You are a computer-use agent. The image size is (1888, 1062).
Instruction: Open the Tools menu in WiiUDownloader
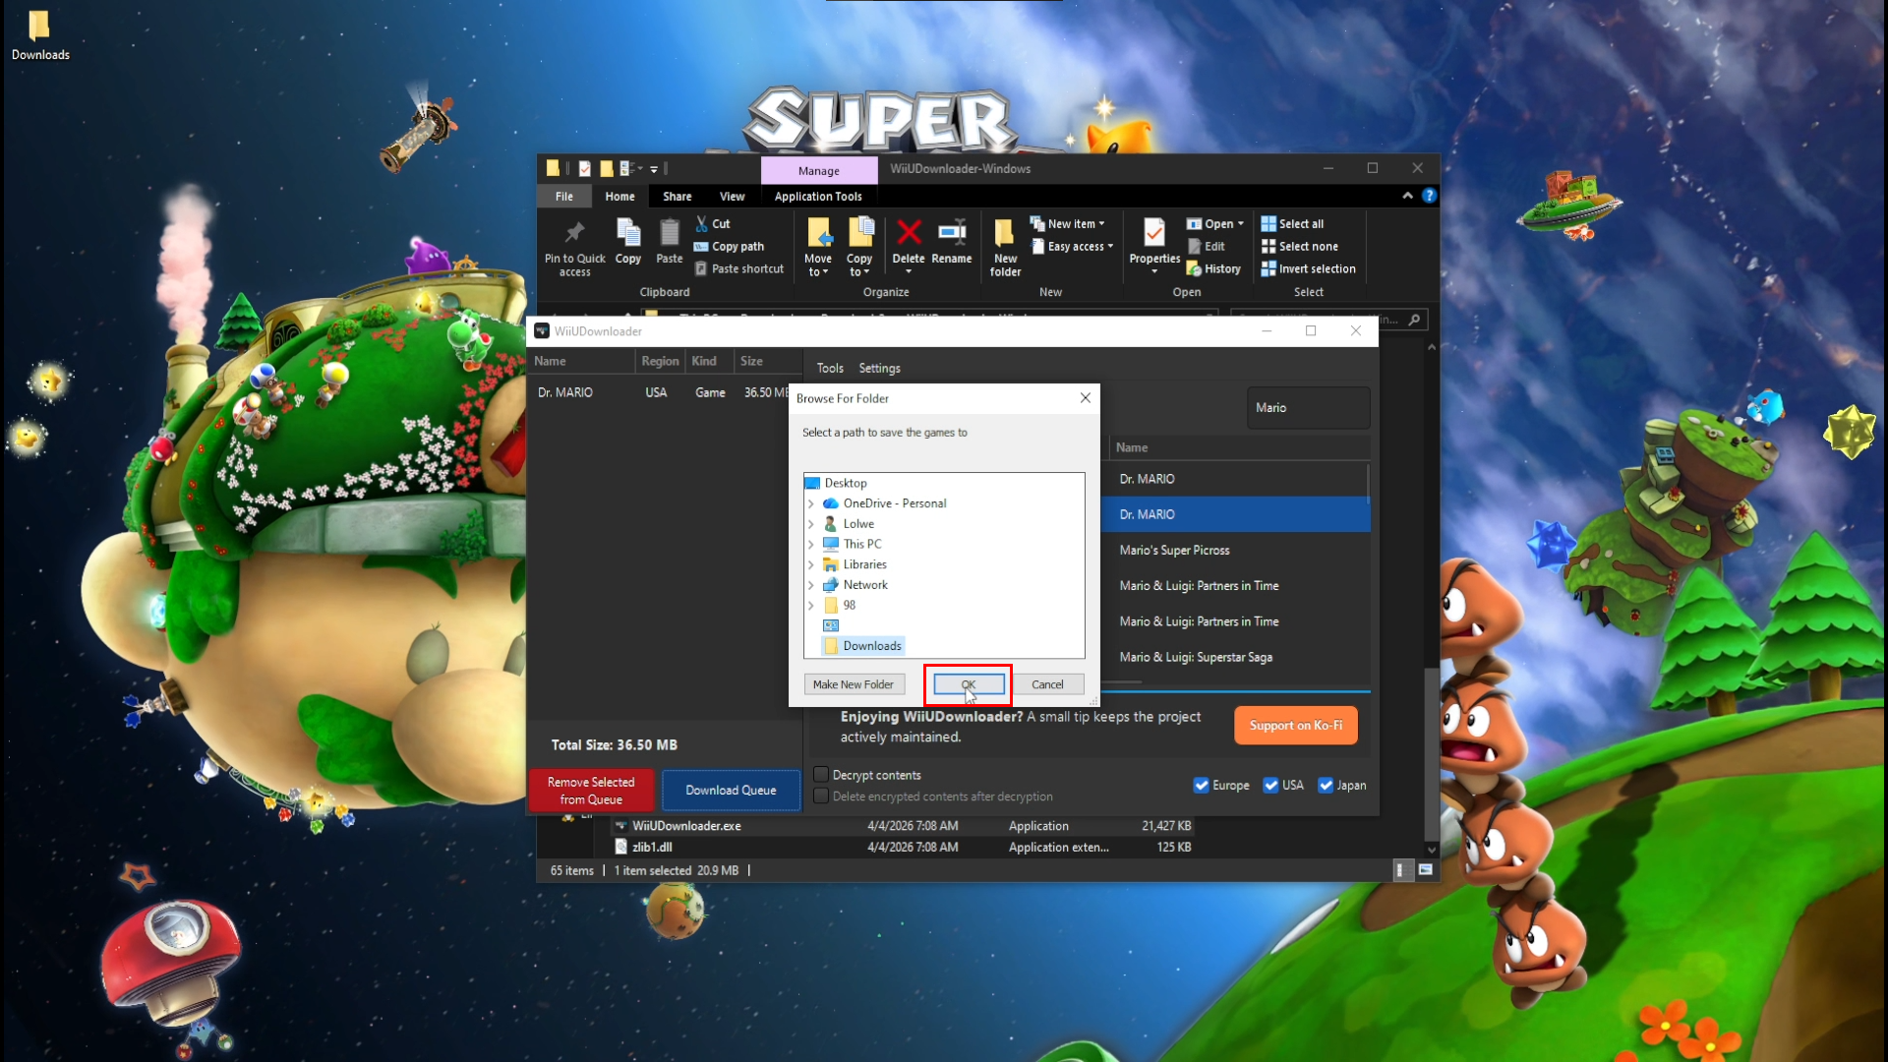click(x=830, y=368)
